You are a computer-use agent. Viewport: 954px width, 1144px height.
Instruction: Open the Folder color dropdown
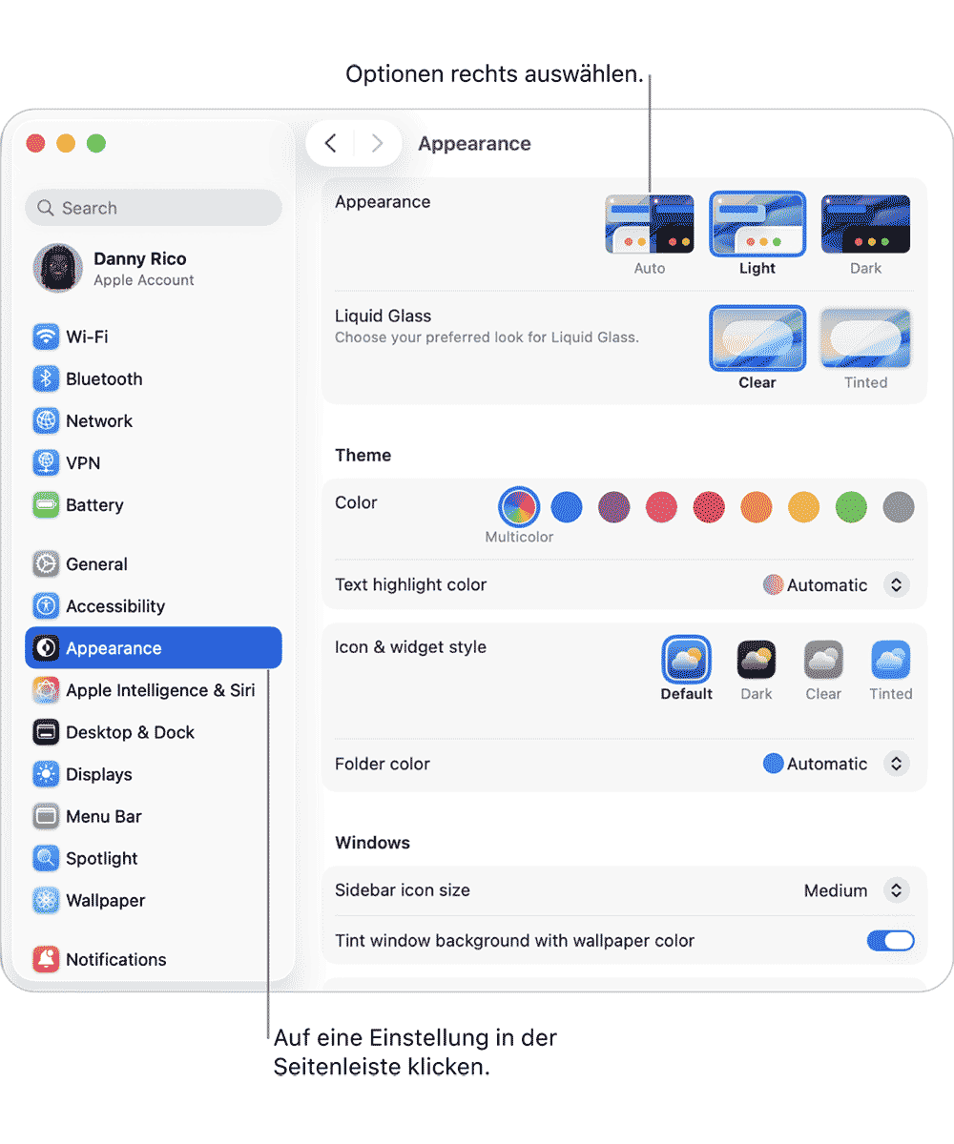894,764
